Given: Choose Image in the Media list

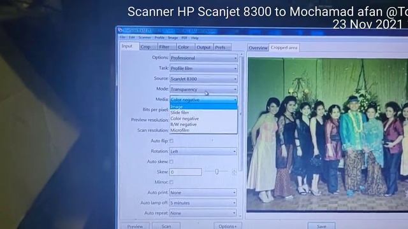Looking at the screenshot, I should (x=203, y=107).
